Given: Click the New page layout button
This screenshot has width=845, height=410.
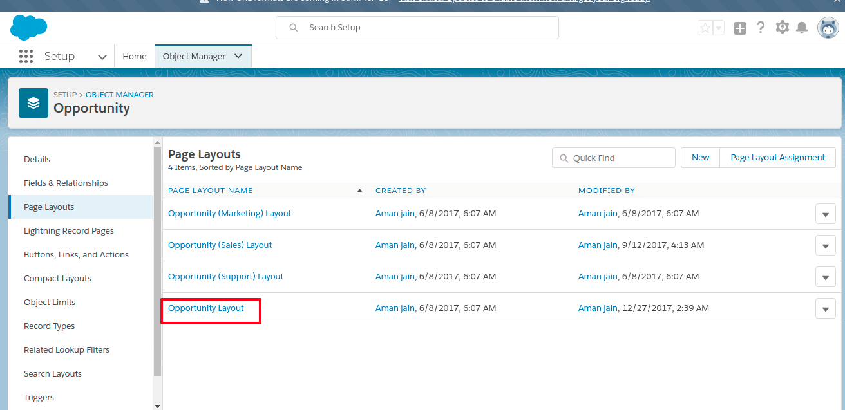Looking at the screenshot, I should (700, 158).
